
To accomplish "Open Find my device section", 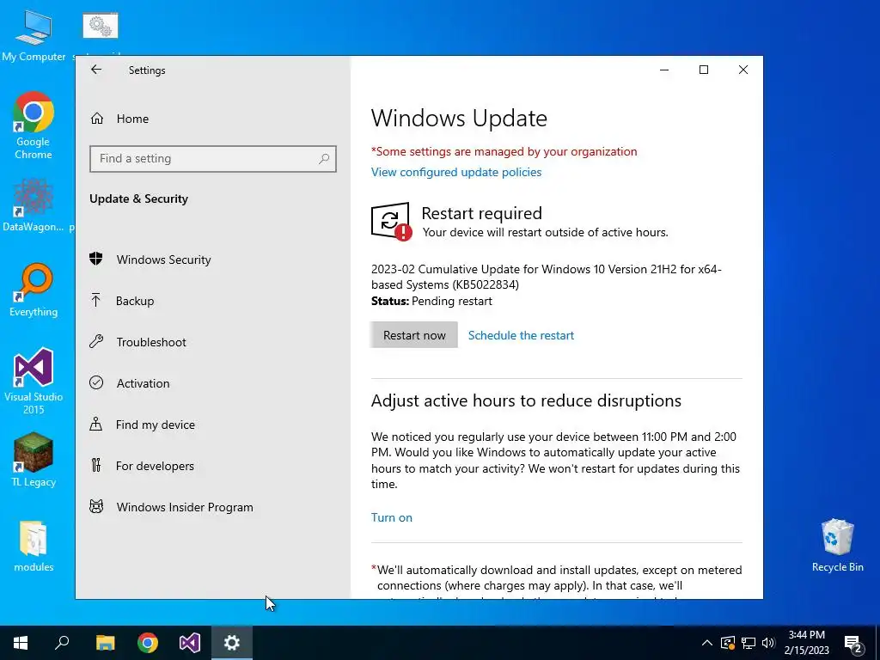I will (155, 425).
